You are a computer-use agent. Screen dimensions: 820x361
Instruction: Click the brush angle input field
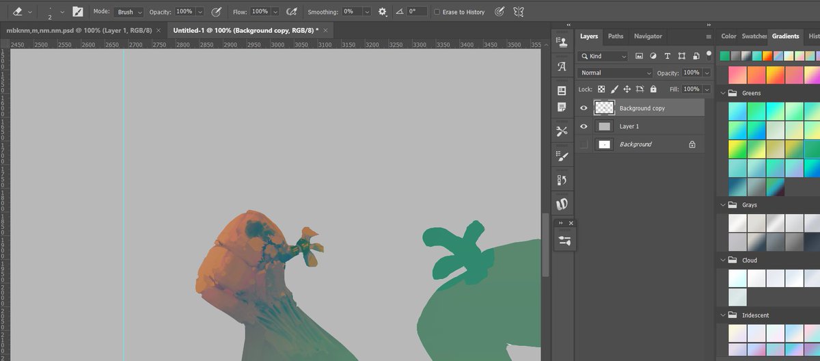(x=417, y=12)
